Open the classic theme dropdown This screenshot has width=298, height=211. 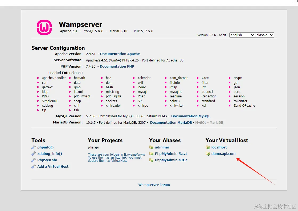(x=264, y=35)
